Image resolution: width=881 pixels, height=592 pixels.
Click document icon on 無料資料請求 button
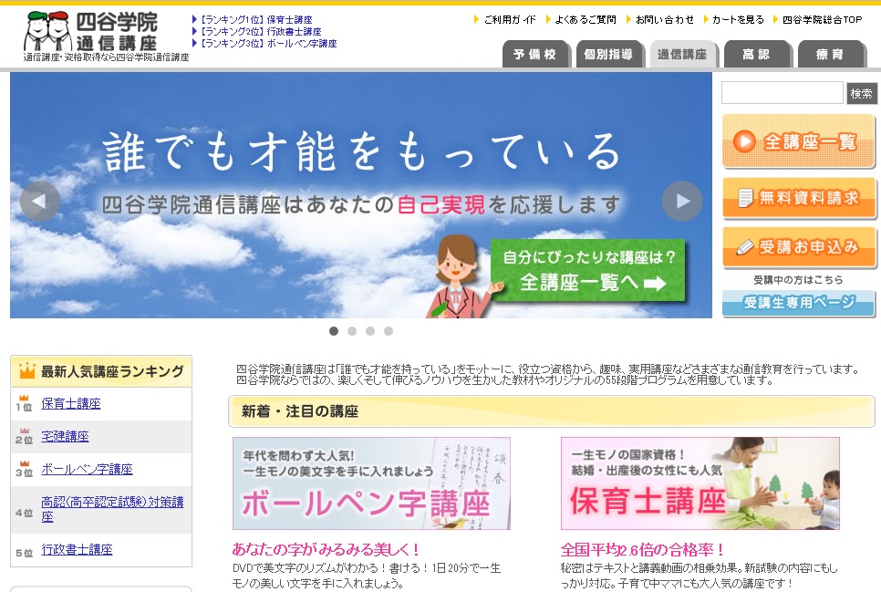tap(746, 198)
